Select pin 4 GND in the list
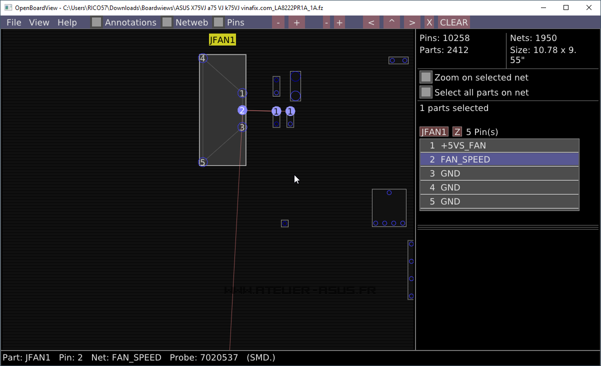Image resolution: width=601 pixels, height=366 pixels. [499, 187]
